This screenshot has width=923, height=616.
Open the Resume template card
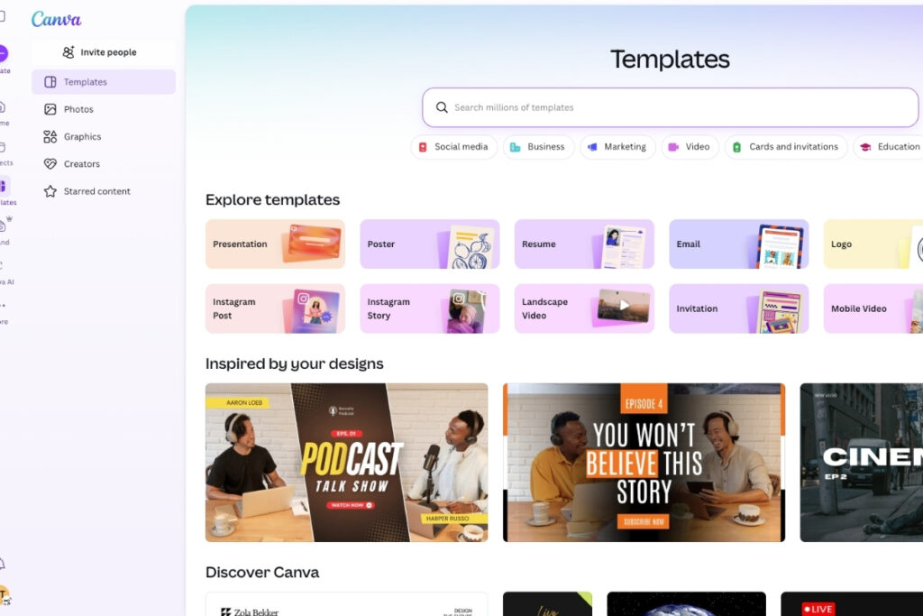pos(584,244)
